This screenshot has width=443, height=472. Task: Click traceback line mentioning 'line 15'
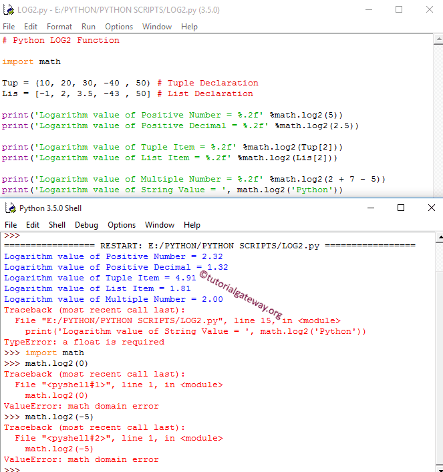178,320
